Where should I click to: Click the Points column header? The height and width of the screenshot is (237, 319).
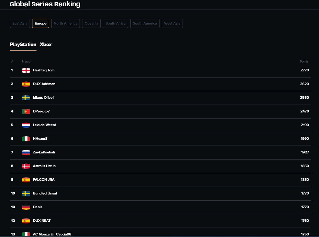(x=304, y=62)
